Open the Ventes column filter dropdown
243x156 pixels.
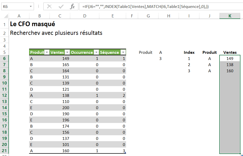click(67, 53)
